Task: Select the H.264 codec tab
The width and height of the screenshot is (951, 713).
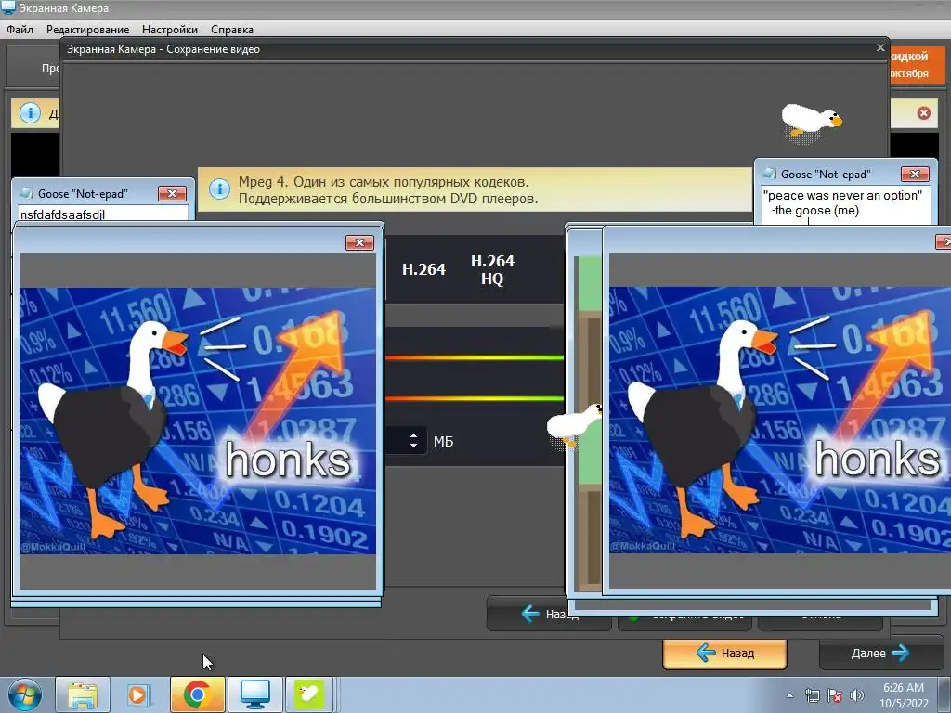Action: 423,269
